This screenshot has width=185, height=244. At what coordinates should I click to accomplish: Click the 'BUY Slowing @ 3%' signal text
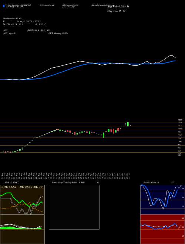tap(58, 33)
